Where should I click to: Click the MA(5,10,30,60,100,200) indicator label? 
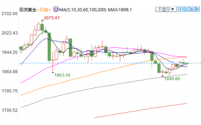[83, 10]
